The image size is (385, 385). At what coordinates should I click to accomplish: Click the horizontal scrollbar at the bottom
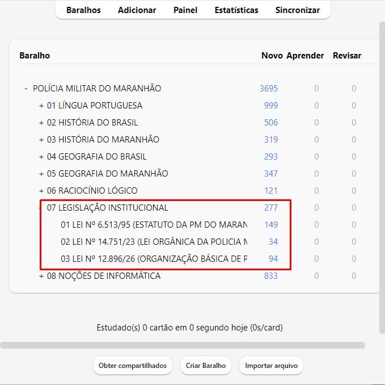tap(183, 345)
